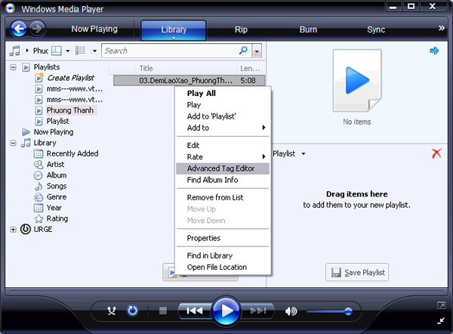Open the Rip tab
The image size is (453, 334).
point(241,29)
